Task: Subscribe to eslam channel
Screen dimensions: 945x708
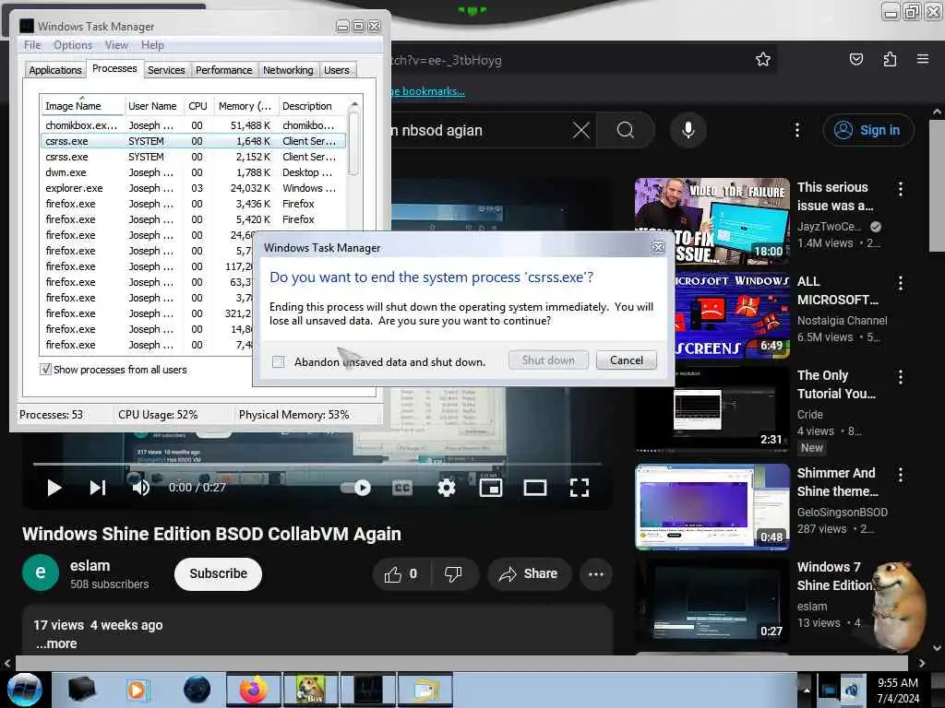Action: click(x=218, y=573)
